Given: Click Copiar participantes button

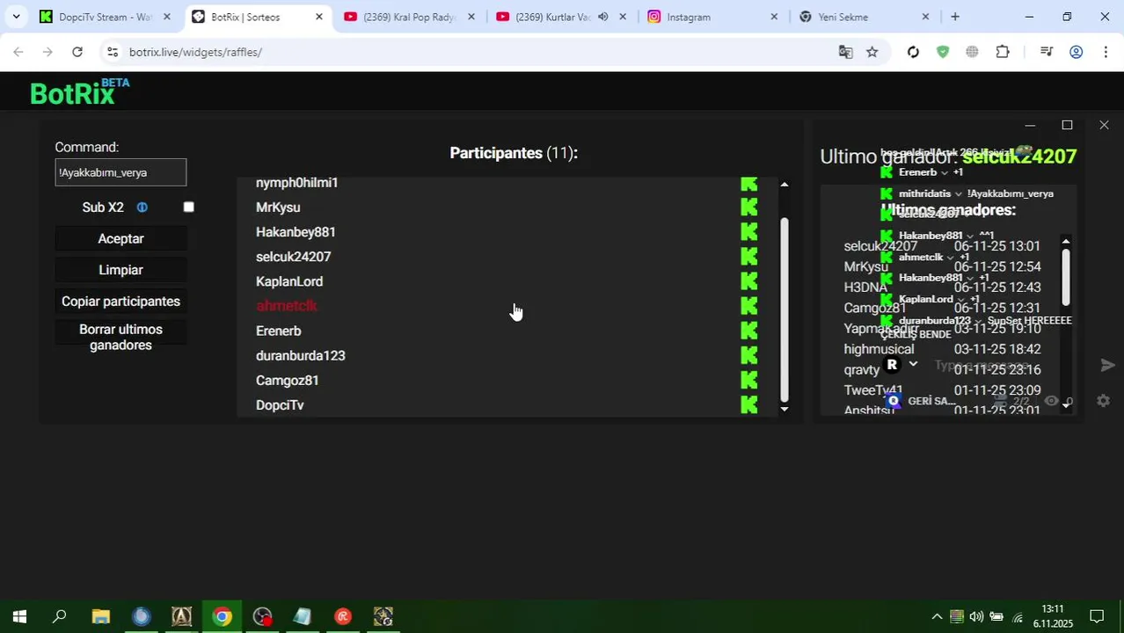Looking at the screenshot, I should click(120, 302).
